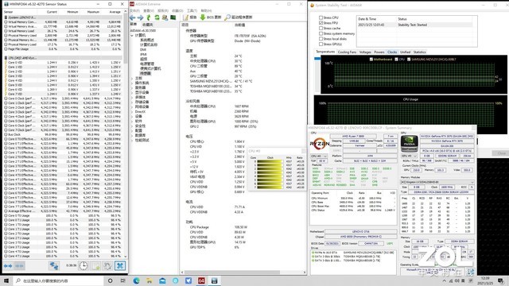Open the 报告 report wizard icon
The height and width of the screenshot is (286, 509).
185,17
